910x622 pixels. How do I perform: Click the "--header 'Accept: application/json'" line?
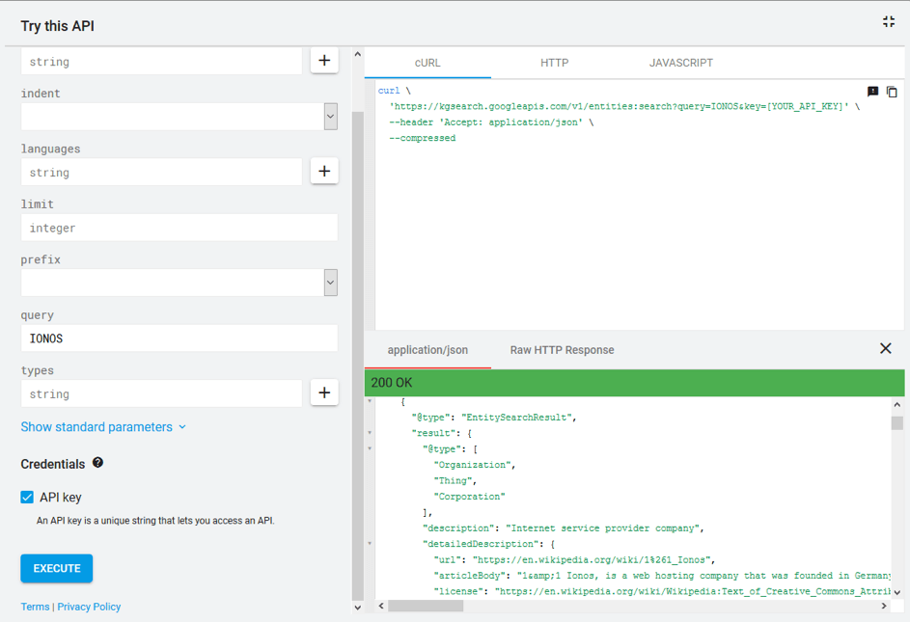pyautogui.click(x=486, y=122)
